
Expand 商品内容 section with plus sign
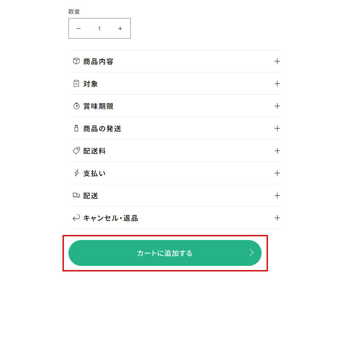pyautogui.click(x=277, y=61)
